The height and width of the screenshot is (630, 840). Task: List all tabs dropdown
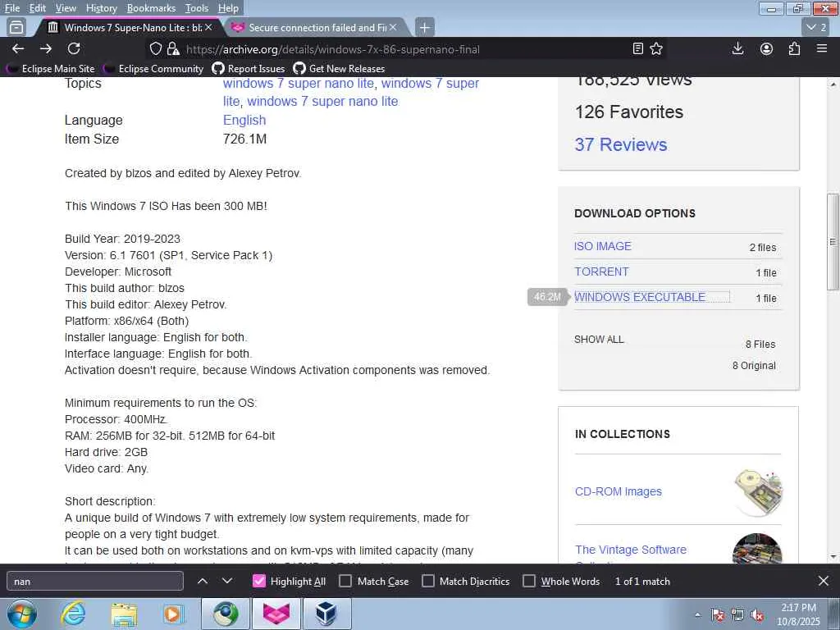tap(816, 27)
